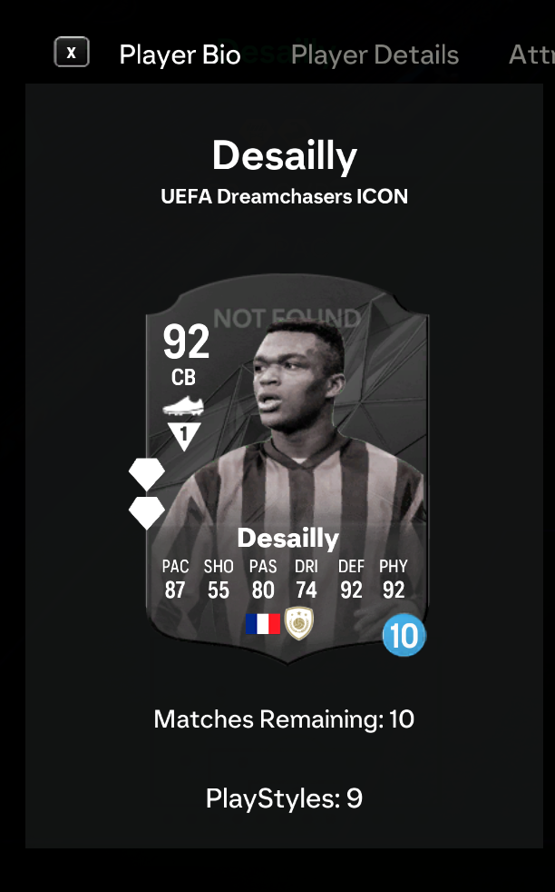Screen dimensions: 555x892
Task: Open the partially visible Attributes tab
Action: pyautogui.click(x=531, y=55)
